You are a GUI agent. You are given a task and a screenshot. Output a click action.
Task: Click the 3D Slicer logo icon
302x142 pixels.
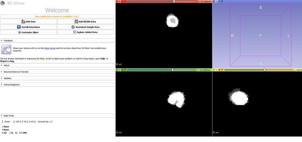[x=2, y=3]
